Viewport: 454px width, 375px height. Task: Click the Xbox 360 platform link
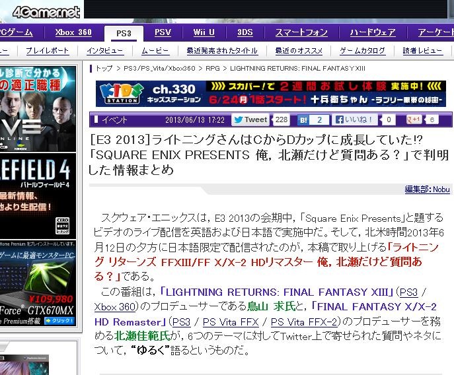tap(115, 307)
